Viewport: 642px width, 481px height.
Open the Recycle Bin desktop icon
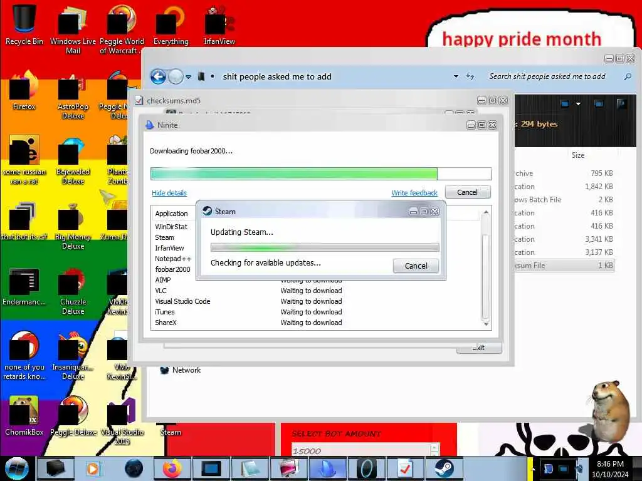click(x=24, y=24)
